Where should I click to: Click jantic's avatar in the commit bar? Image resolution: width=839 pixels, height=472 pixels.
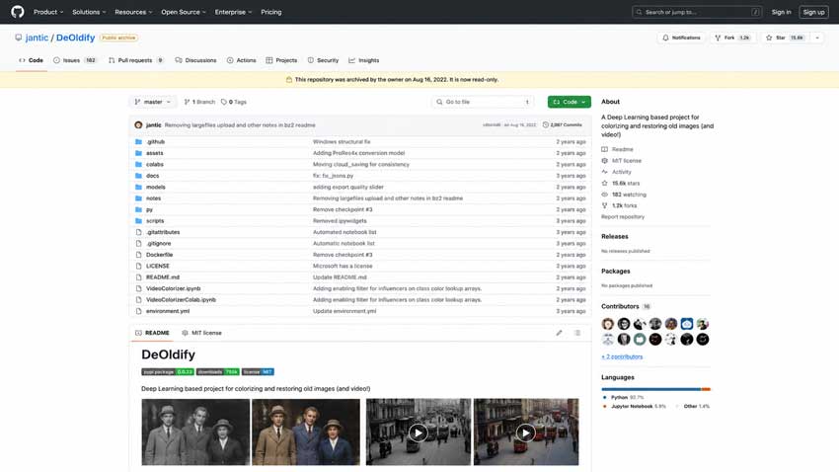pyautogui.click(x=138, y=124)
